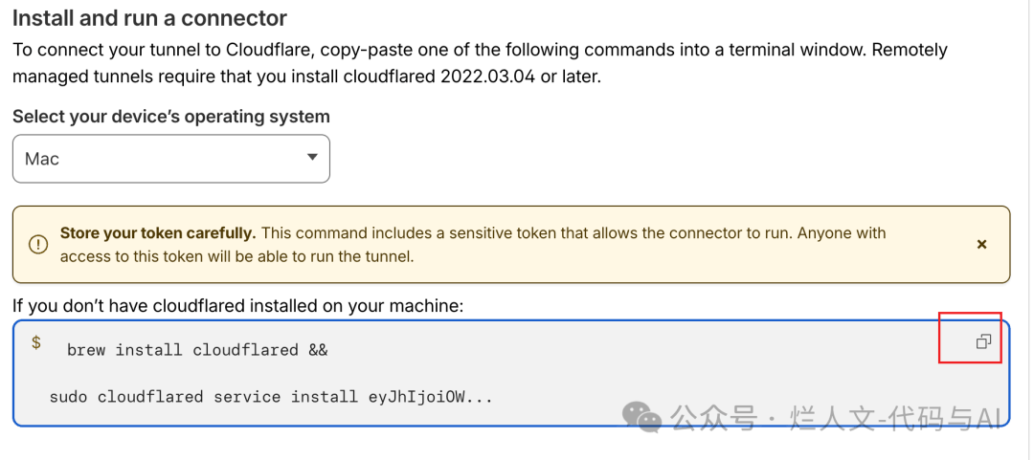The height and width of the screenshot is (460, 1034).
Task: Click the "copy-paste one of the following commands" sentence
Action: pos(479,50)
